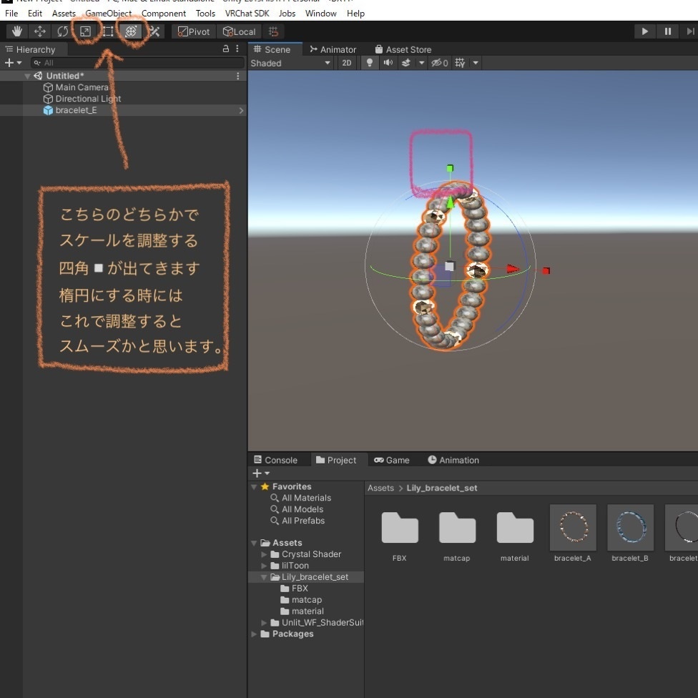
Task: Select the bracelet_B prefab thumbnail
Action: (630, 528)
